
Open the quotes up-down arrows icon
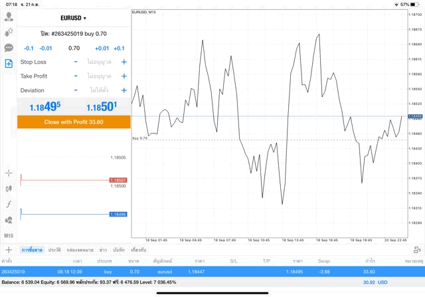9,33
